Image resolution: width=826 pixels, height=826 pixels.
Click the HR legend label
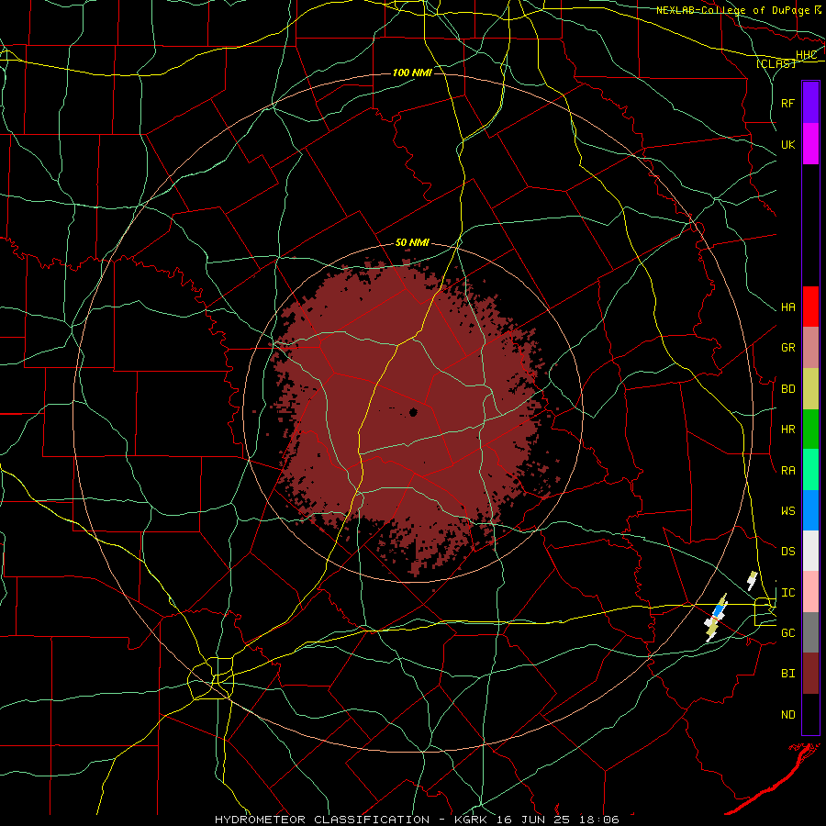coord(787,430)
